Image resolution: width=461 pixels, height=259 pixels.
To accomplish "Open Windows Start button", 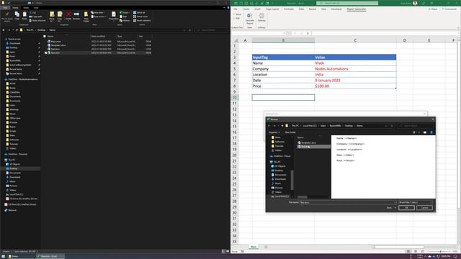I will 3,256.
